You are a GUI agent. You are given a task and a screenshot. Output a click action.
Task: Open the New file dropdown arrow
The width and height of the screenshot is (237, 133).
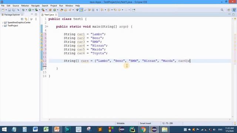[6, 10]
